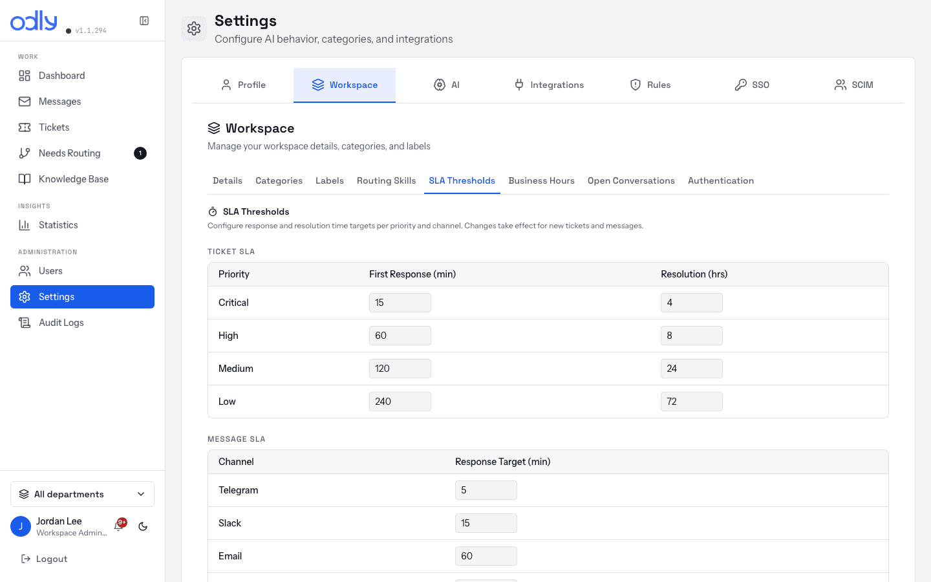Click the Tickets icon in sidebar

25,127
